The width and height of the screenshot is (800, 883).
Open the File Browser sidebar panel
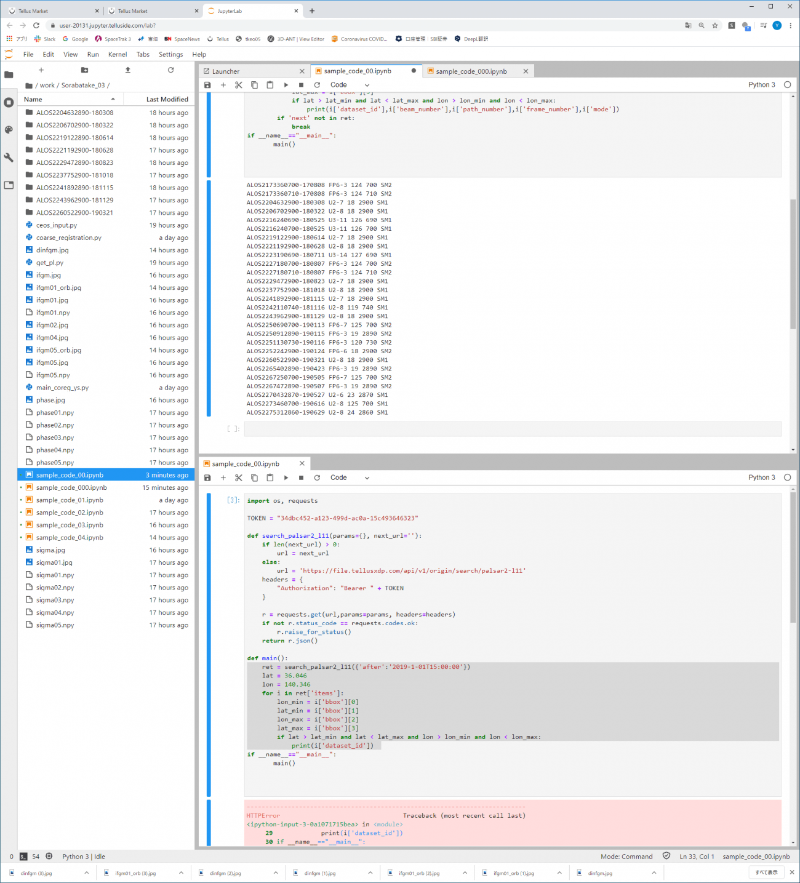(9, 75)
